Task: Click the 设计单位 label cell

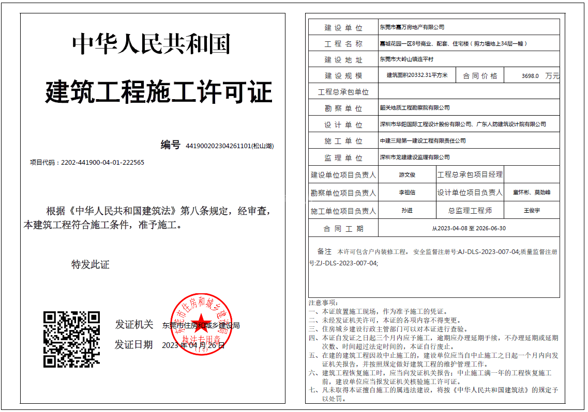Action: click(343, 124)
